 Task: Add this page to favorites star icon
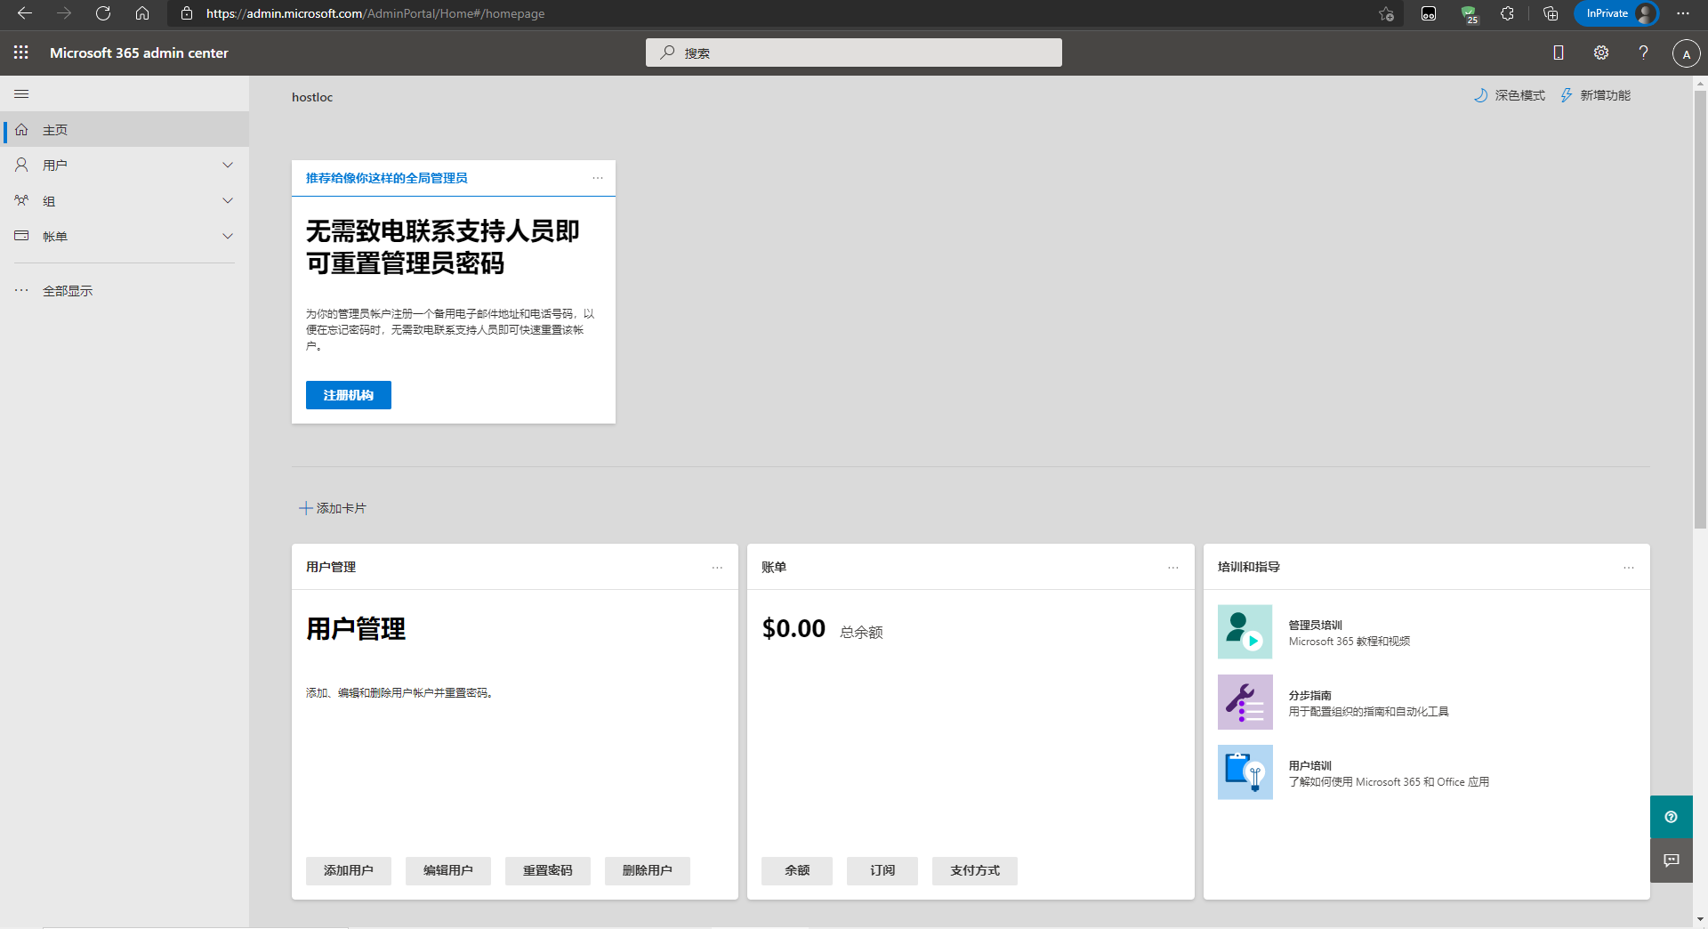(x=1386, y=13)
